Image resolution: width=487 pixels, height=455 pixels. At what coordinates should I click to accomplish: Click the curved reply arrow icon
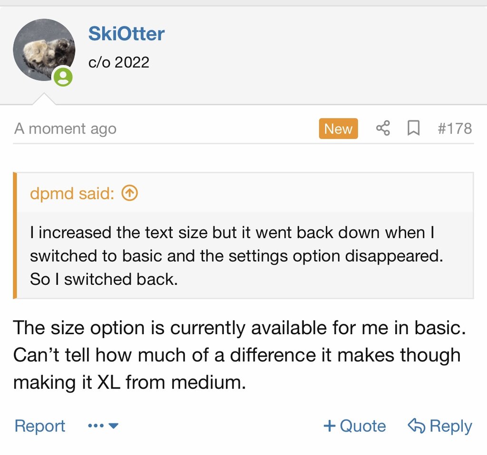tap(417, 426)
